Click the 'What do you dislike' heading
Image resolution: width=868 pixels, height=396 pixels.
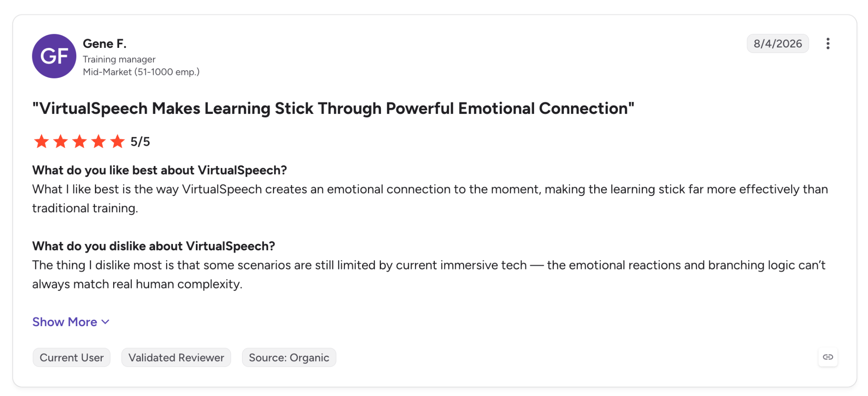tap(154, 246)
